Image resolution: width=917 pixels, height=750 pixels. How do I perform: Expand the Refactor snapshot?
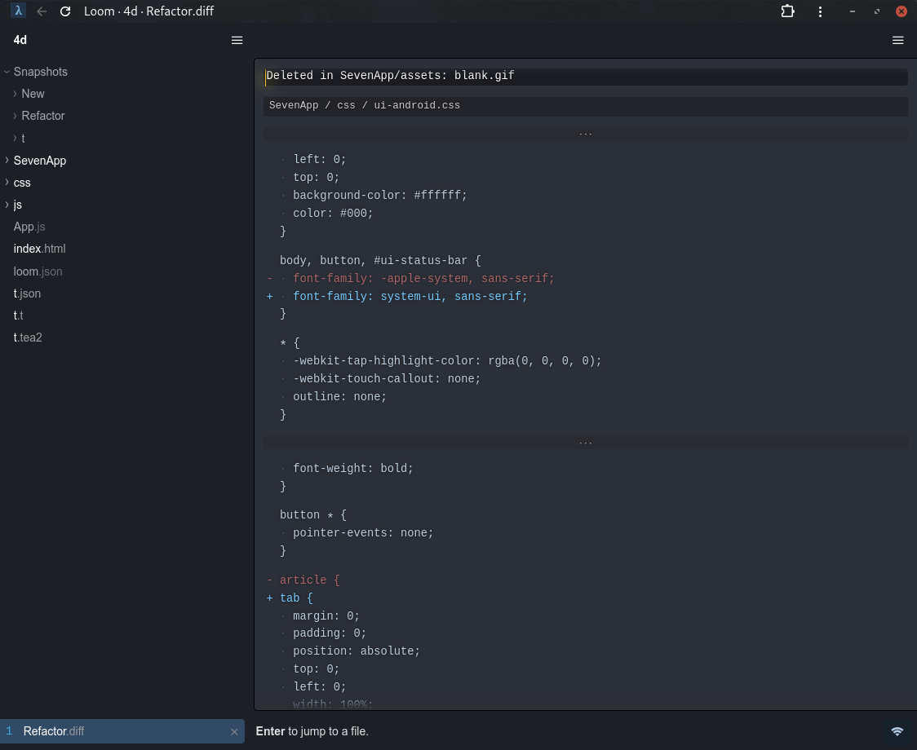point(16,116)
